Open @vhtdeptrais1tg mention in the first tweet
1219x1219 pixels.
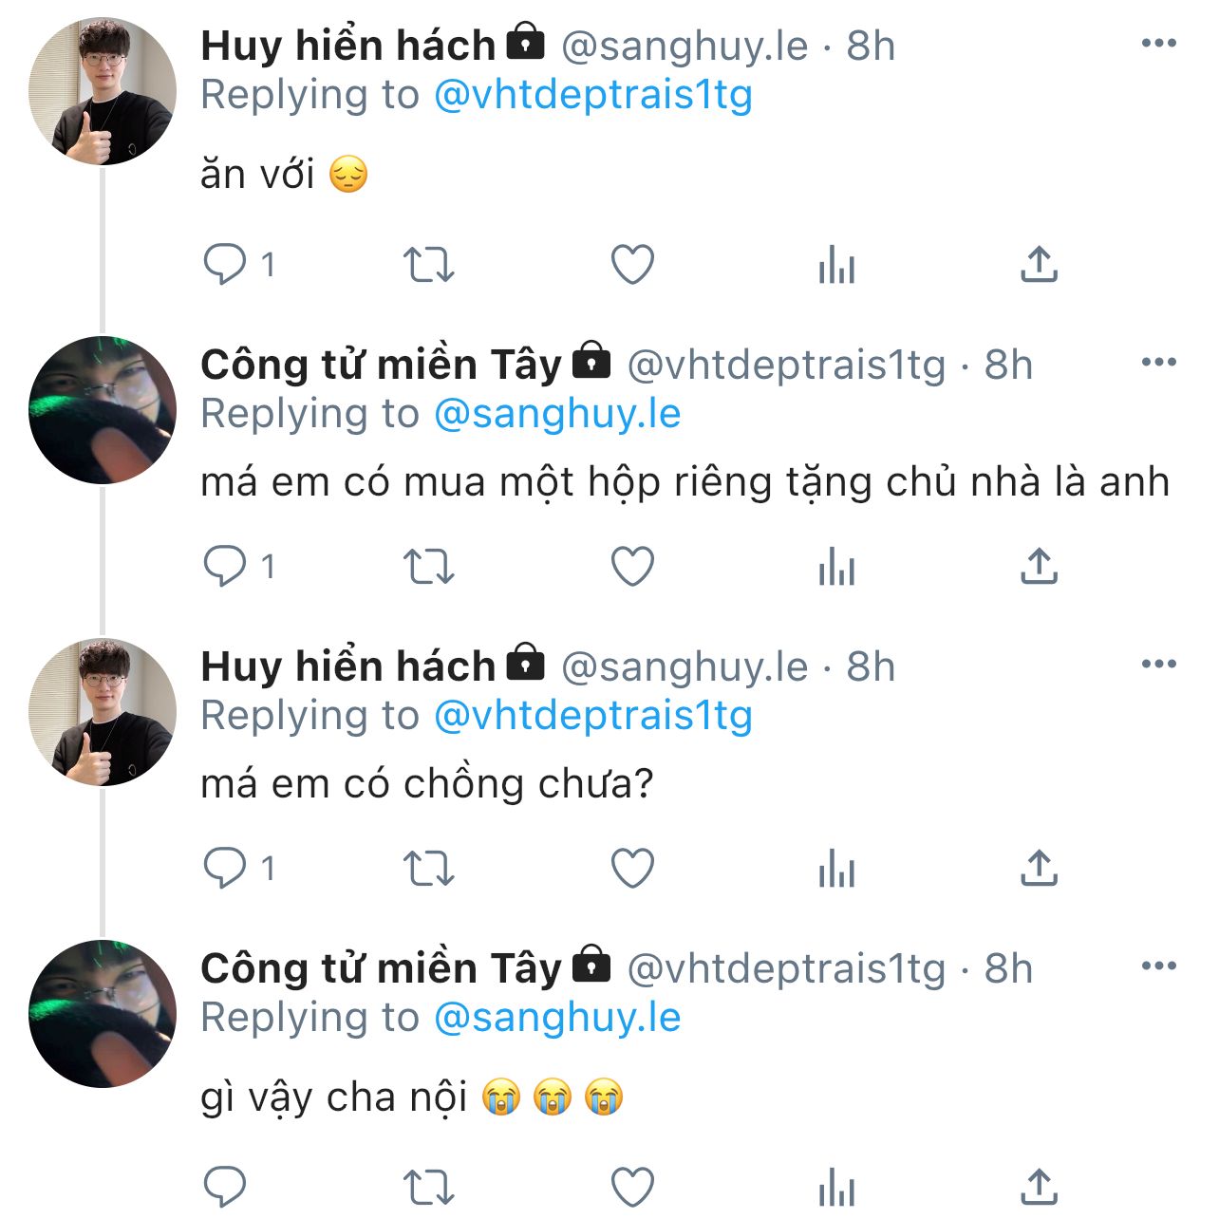coord(593,95)
